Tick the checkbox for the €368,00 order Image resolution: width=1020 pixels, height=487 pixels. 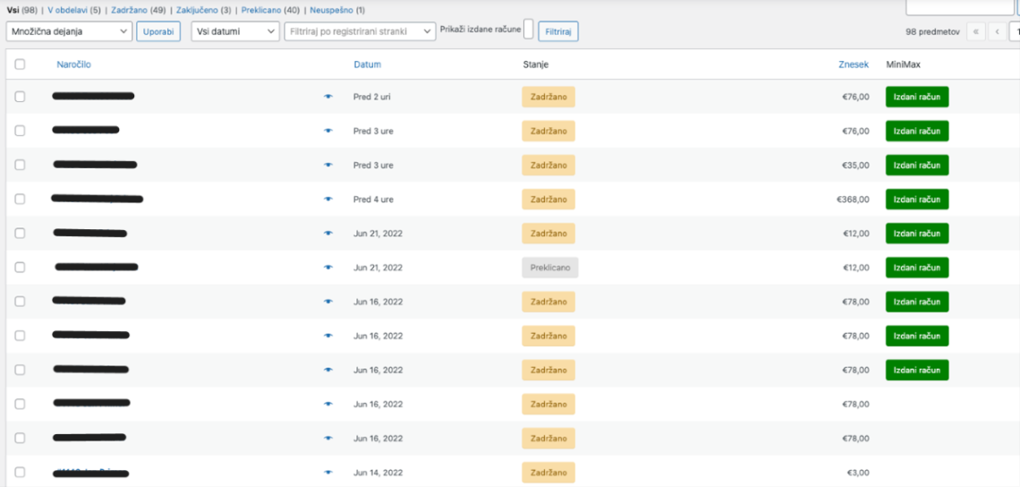tap(20, 200)
